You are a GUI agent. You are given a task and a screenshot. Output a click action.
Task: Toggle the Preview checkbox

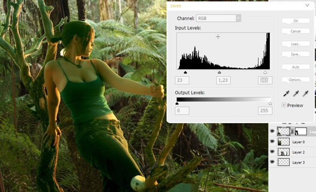(x=284, y=105)
